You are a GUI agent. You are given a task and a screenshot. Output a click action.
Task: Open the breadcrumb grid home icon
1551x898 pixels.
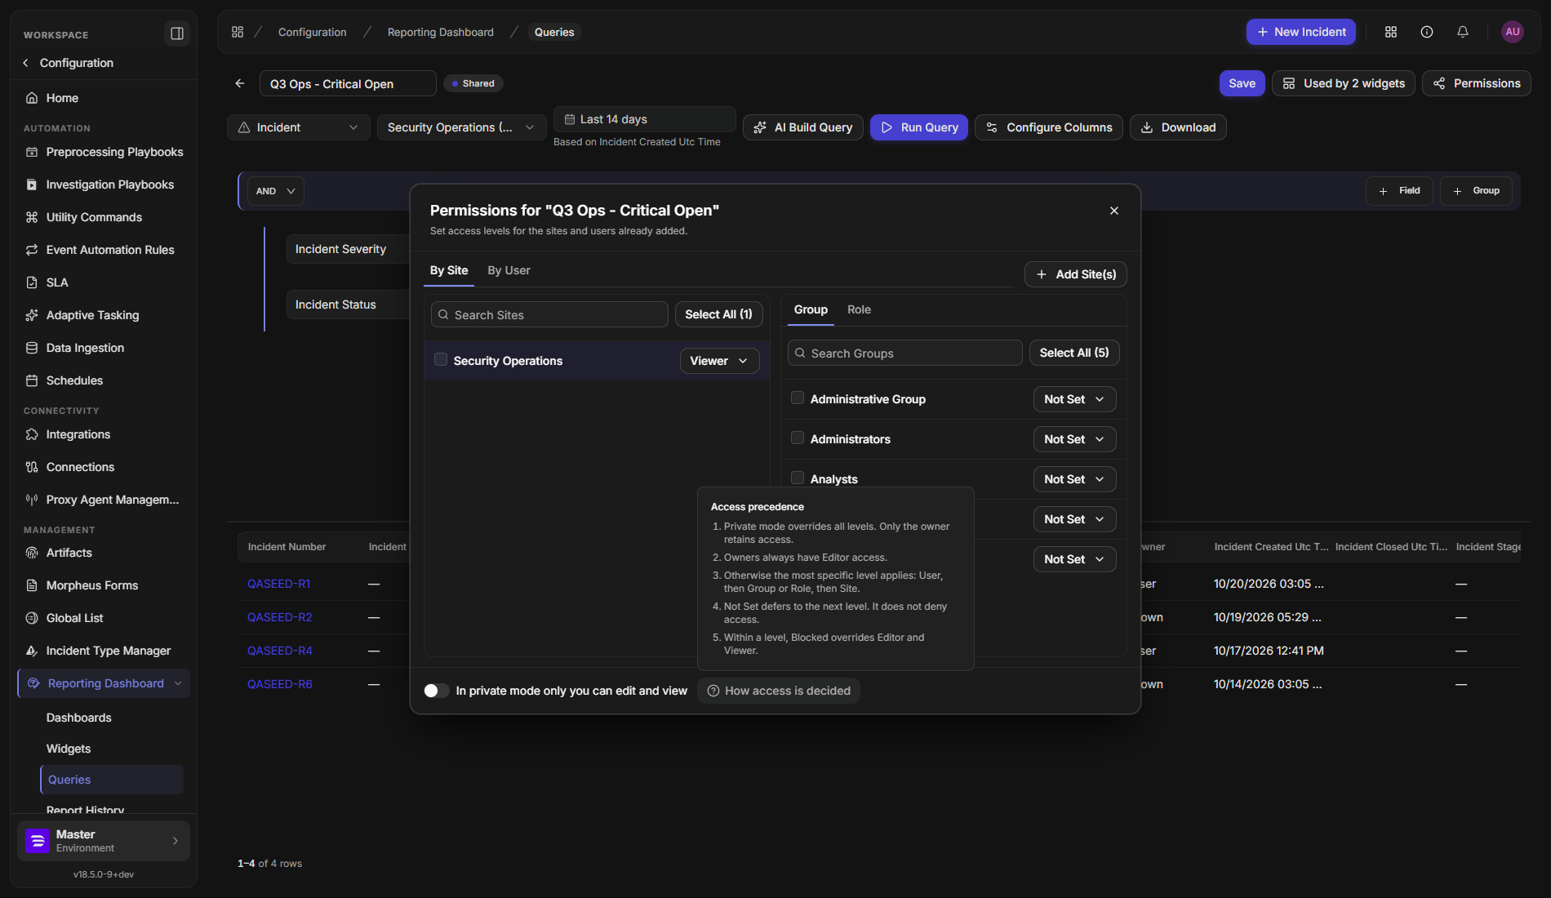click(x=238, y=32)
